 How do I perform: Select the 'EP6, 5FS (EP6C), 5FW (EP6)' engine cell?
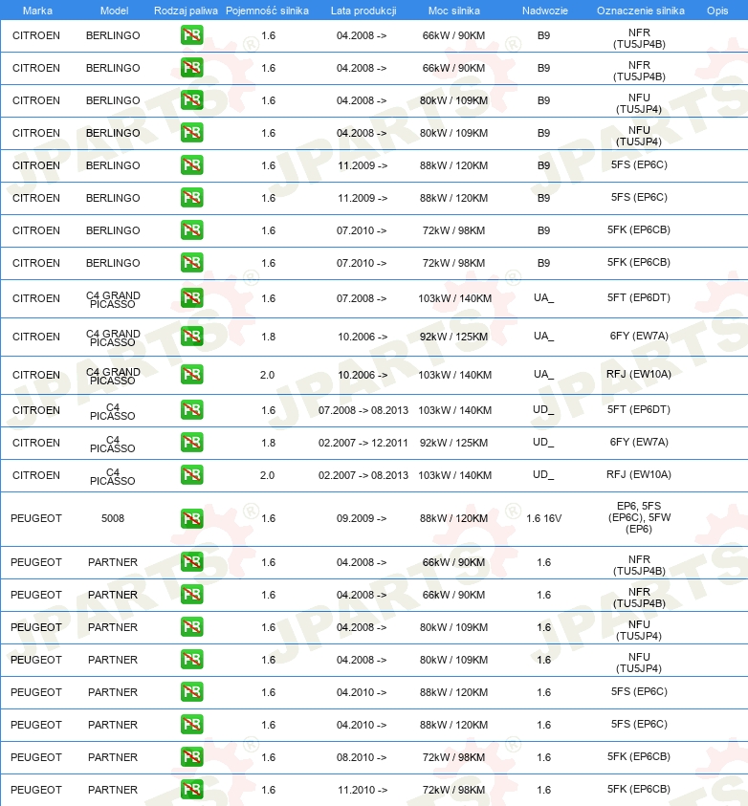coord(639,517)
